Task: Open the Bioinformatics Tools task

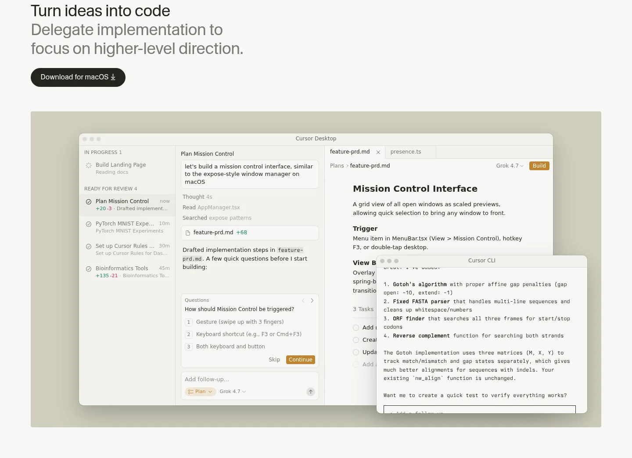Action: tap(127, 272)
